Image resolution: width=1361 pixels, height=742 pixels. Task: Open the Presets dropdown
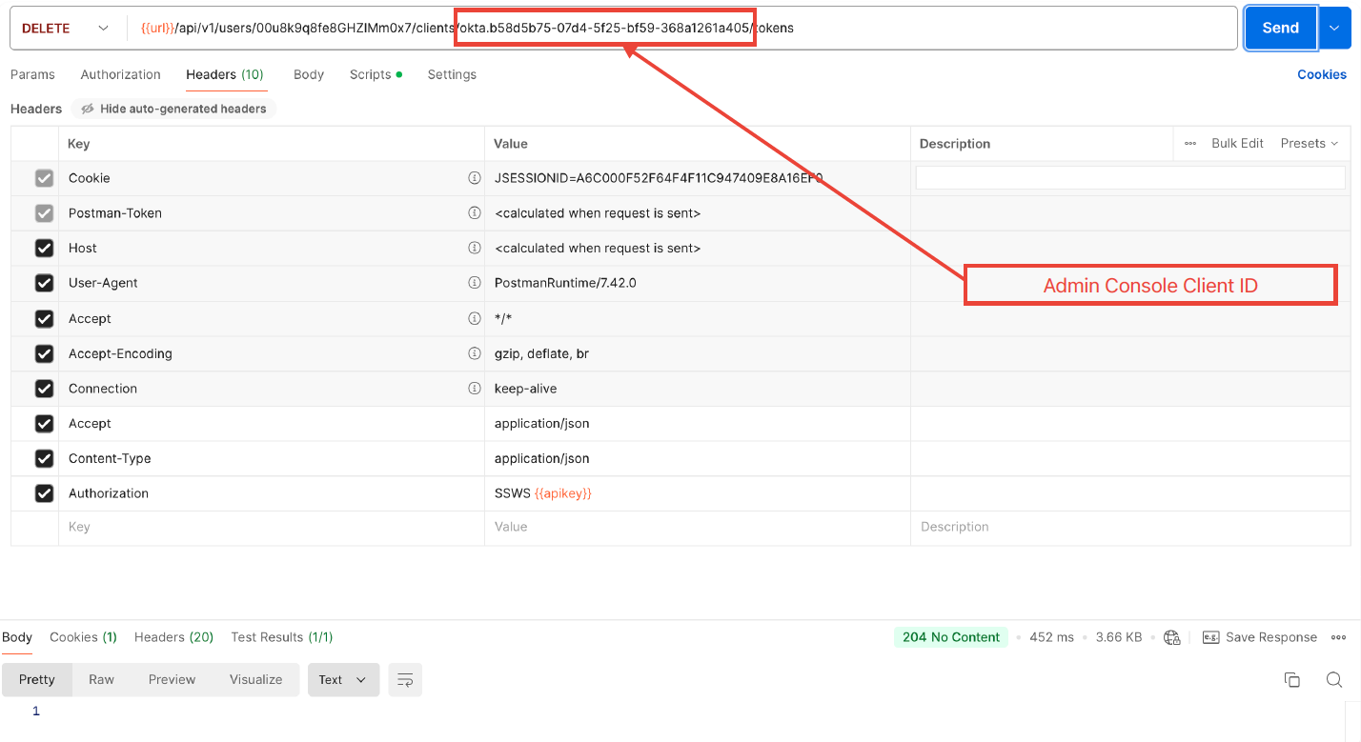point(1310,144)
